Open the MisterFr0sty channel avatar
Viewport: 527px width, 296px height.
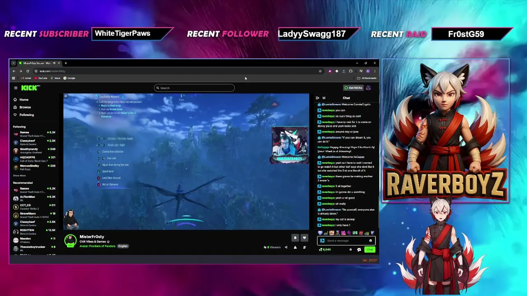70,241
